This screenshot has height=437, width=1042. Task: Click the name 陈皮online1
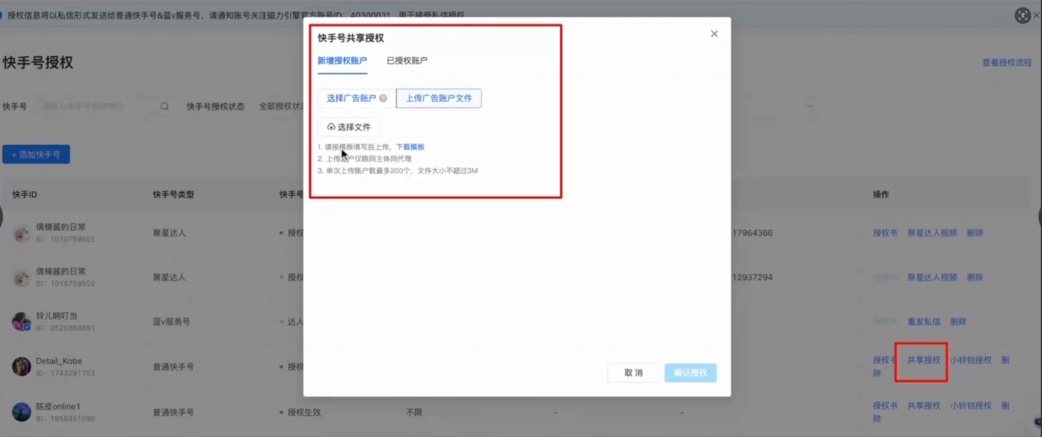tap(58, 407)
